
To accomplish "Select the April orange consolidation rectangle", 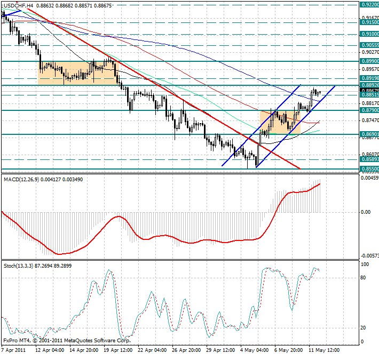I will (x=78, y=73).
